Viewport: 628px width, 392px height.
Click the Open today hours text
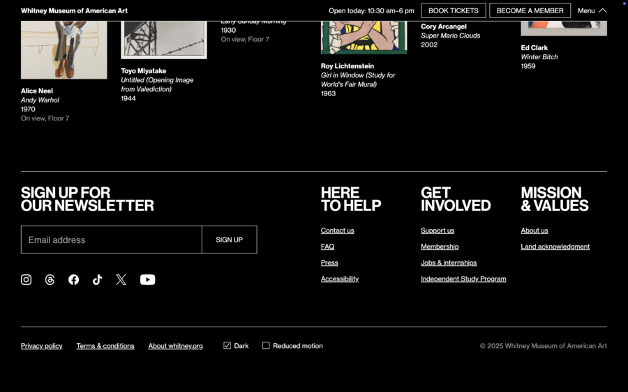(371, 10)
